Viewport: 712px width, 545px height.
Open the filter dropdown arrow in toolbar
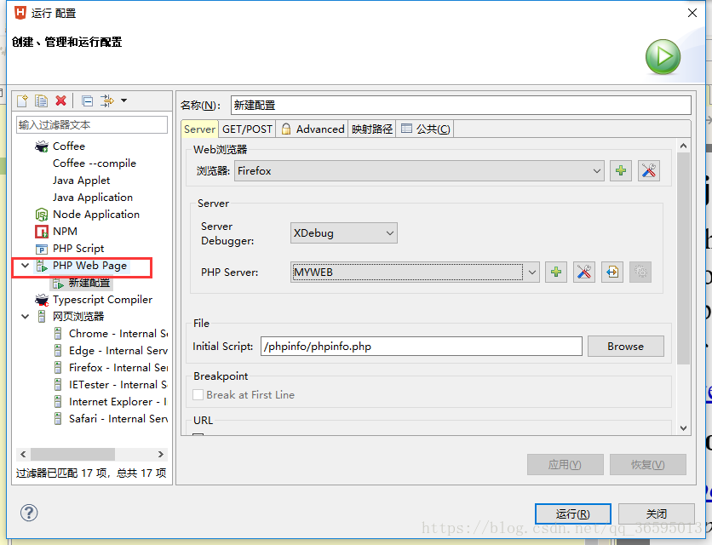pos(123,100)
